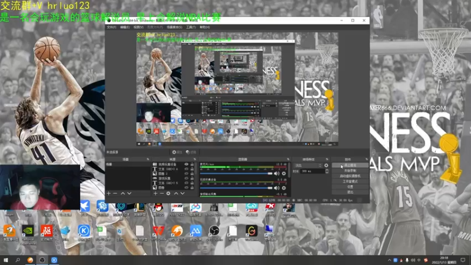This screenshot has width=471, height=265.
Task: Click the 停止推流 stop streaming button
Action: tap(350, 165)
